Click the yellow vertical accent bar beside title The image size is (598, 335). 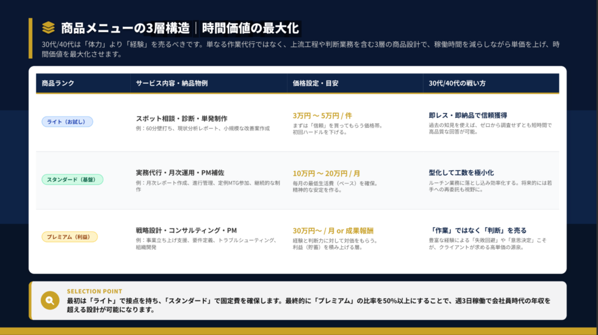tap(30, 38)
